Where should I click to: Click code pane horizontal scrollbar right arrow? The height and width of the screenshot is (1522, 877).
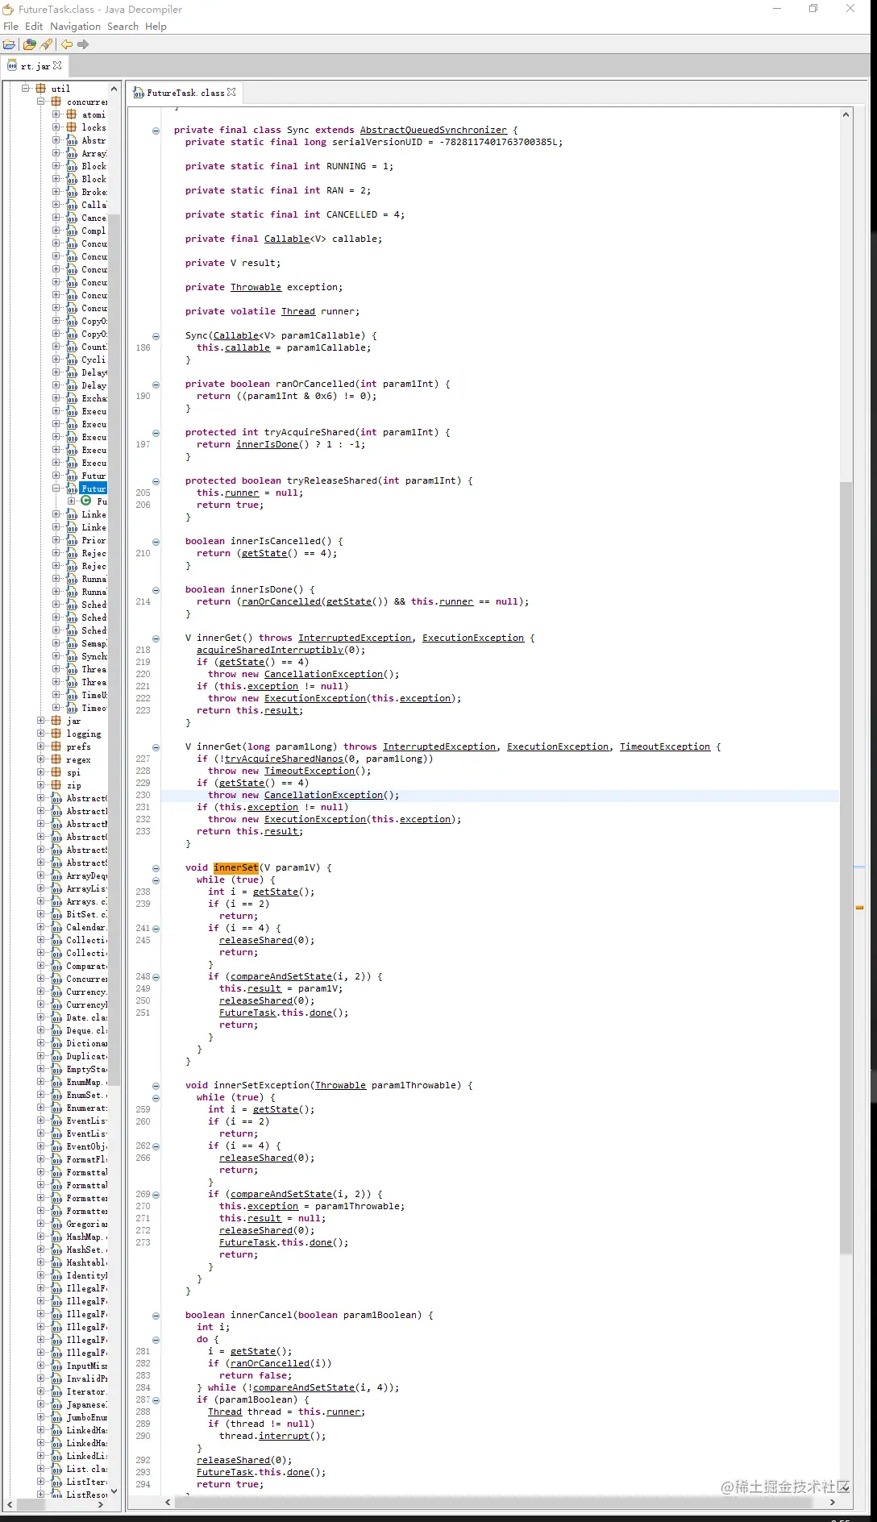[x=833, y=1502]
